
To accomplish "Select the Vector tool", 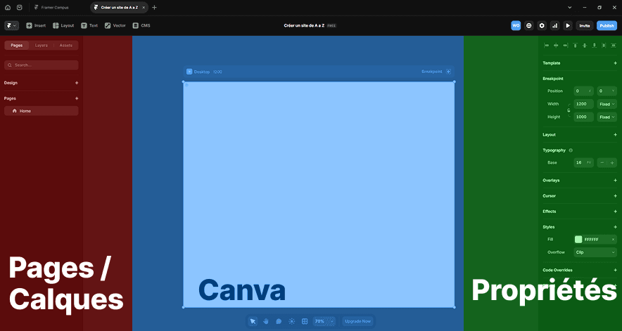I will [x=115, y=25].
